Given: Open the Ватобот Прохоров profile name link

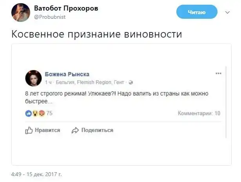Looking at the screenshot, I should click(66, 9).
